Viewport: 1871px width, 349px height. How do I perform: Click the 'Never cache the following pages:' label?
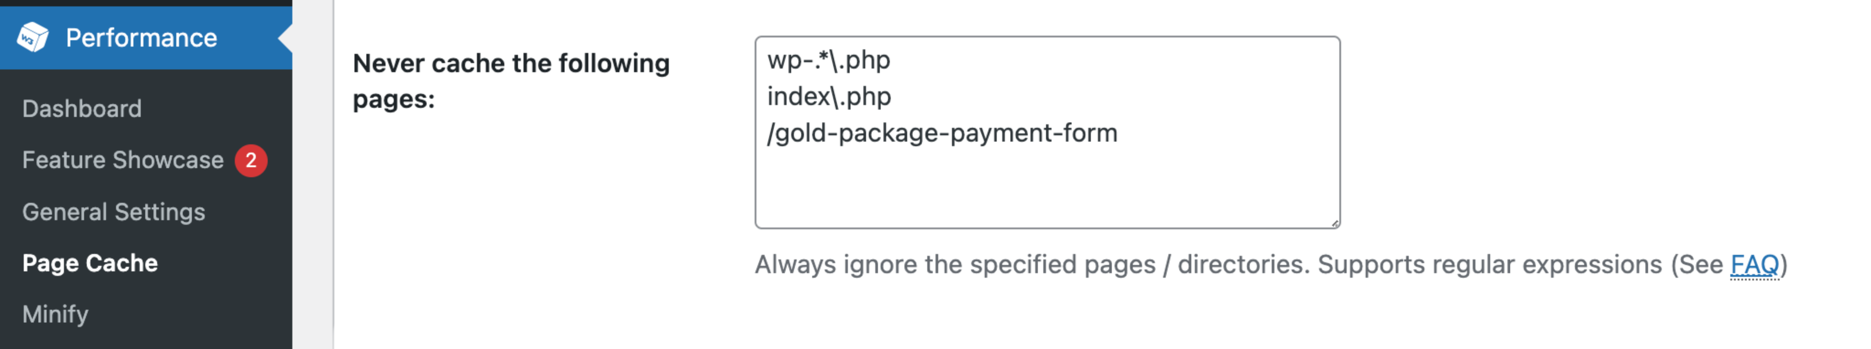[x=511, y=81]
